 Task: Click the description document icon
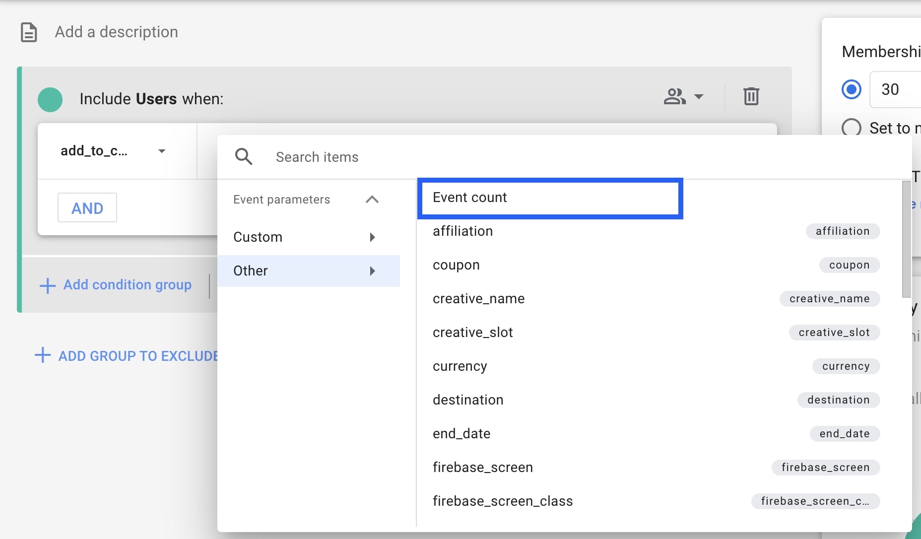[29, 32]
